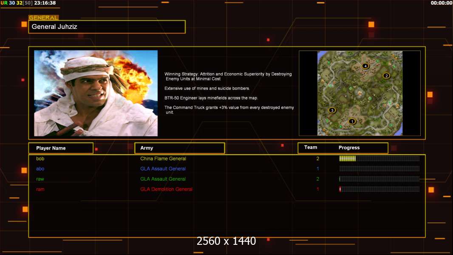Click the Team column header label
The width and height of the screenshot is (453, 255).
[x=311, y=147]
